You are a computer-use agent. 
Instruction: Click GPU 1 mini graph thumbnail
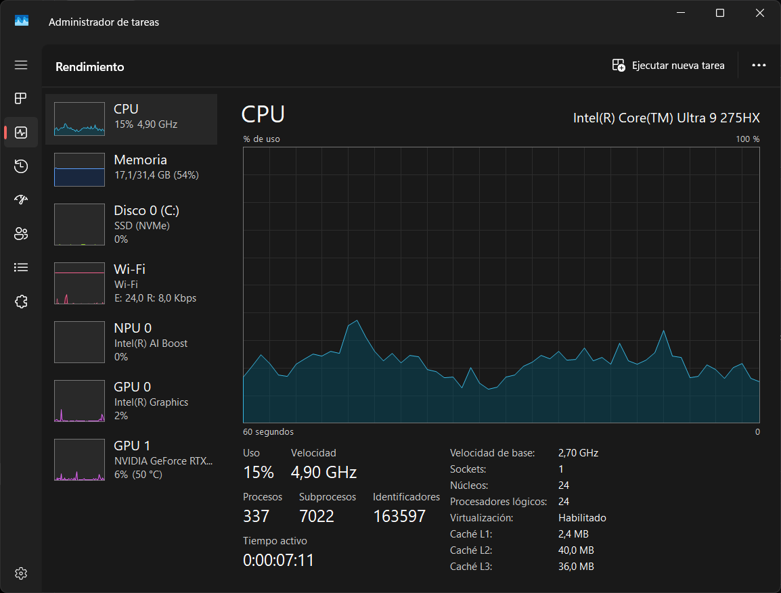coord(80,460)
